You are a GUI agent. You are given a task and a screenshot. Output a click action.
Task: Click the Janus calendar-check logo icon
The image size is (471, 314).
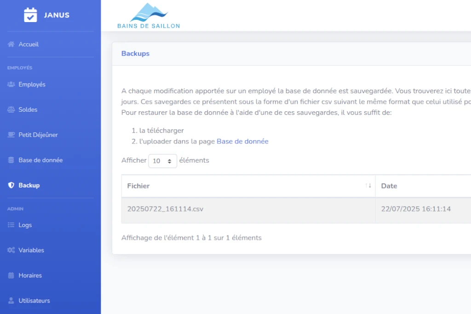point(30,15)
